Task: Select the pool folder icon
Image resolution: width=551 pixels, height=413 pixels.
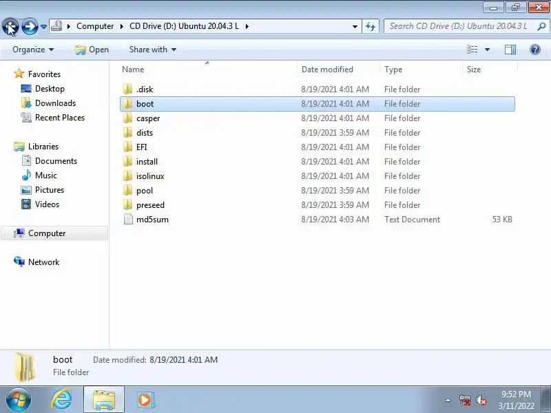Action: click(x=128, y=190)
